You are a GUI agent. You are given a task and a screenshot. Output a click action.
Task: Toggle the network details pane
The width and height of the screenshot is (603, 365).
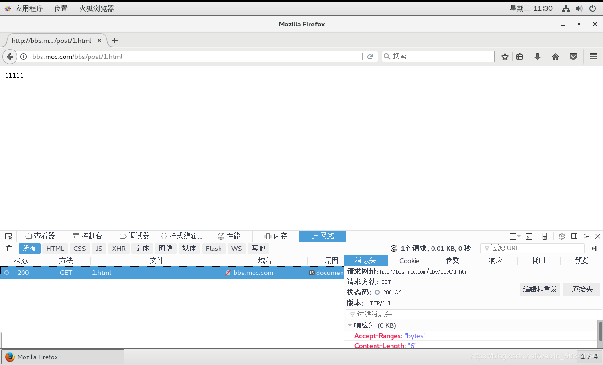[594, 249]
